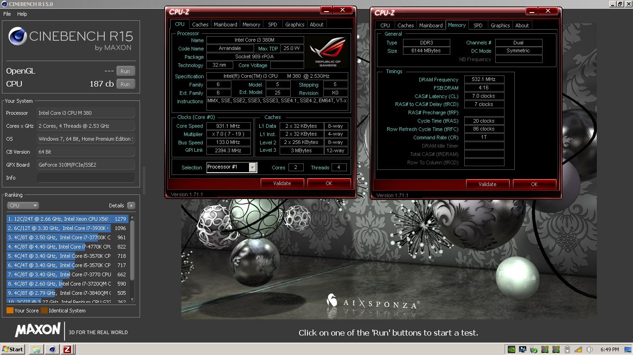Click the Processor field Intel Core i3 CPU M 380
633x355 pixels.
(x=86, y=113)
